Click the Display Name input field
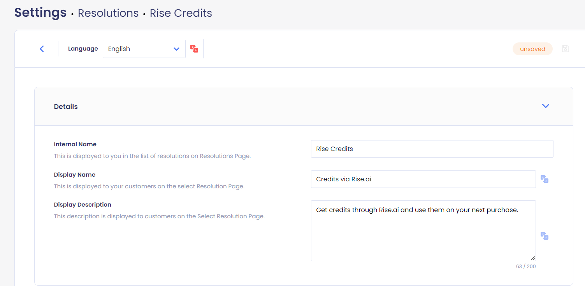This screenshot has height=286, width=585. (423, 179)
